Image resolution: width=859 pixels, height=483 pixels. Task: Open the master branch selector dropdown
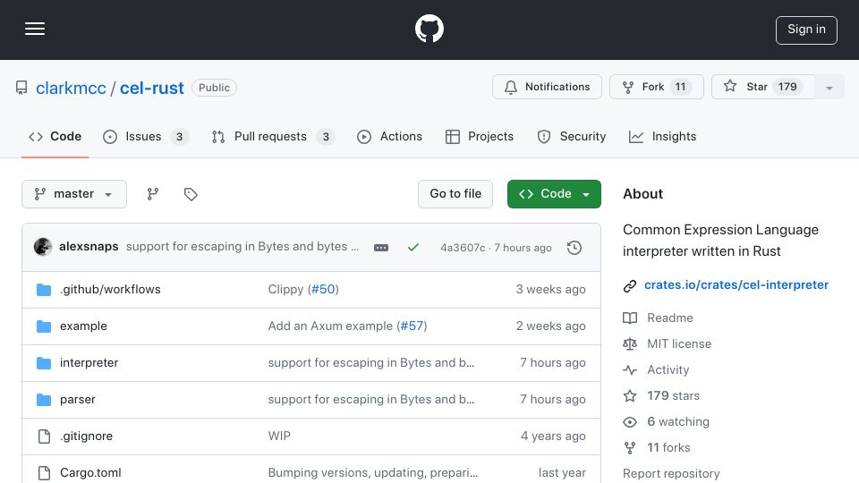[74, 194]
